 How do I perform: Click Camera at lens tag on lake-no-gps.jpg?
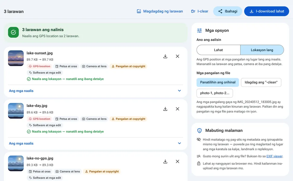point(68,172)
